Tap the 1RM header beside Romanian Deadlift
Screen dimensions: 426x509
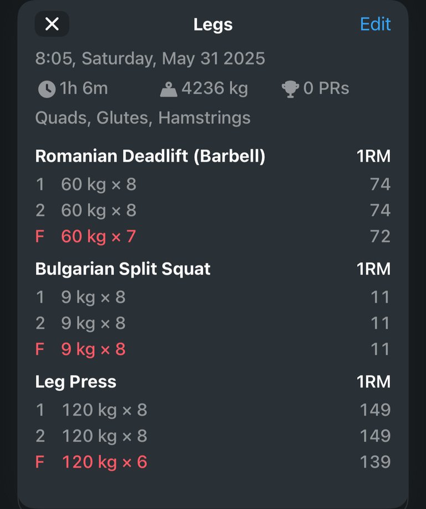point(374,156)
